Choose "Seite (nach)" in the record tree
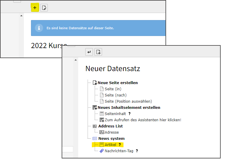236x159 pixels. tap(115, 95)
